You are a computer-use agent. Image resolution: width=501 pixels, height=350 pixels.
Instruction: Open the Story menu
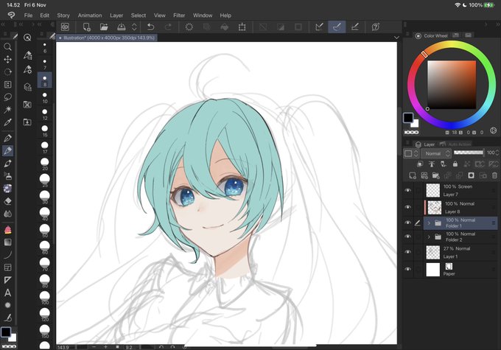point(63,15)
